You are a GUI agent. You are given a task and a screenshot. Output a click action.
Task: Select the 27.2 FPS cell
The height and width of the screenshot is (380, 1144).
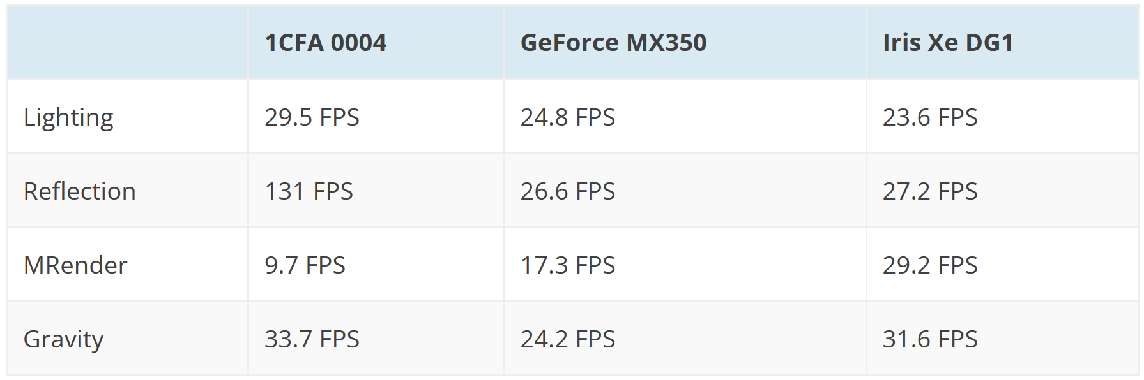pos(930,191)
